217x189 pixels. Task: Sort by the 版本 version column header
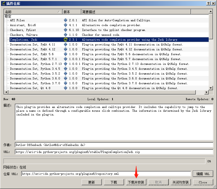click(72, 12)
